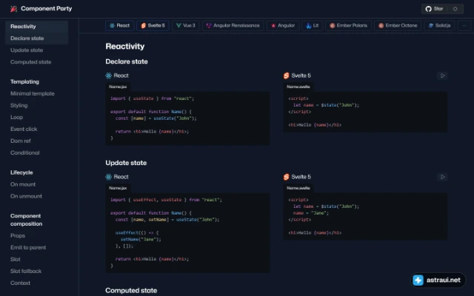
Task: Select the Vue 3 framework tab
Action: (x=186, y=26)
